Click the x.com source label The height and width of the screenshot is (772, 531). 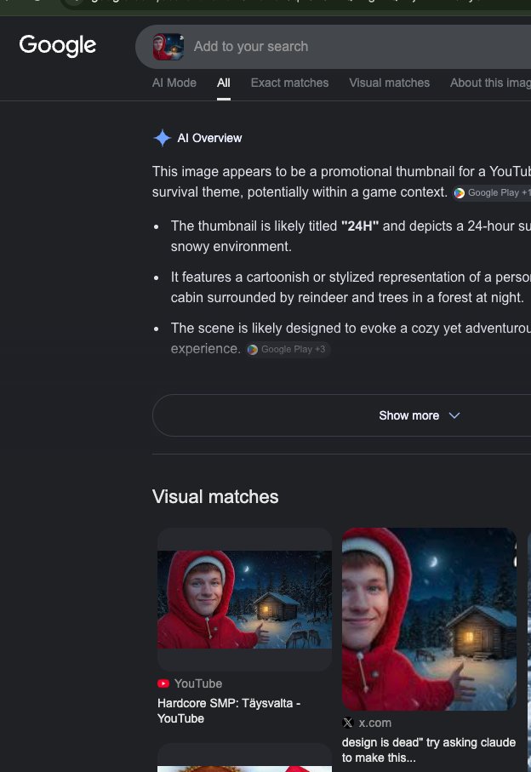(x=375, y=723)
